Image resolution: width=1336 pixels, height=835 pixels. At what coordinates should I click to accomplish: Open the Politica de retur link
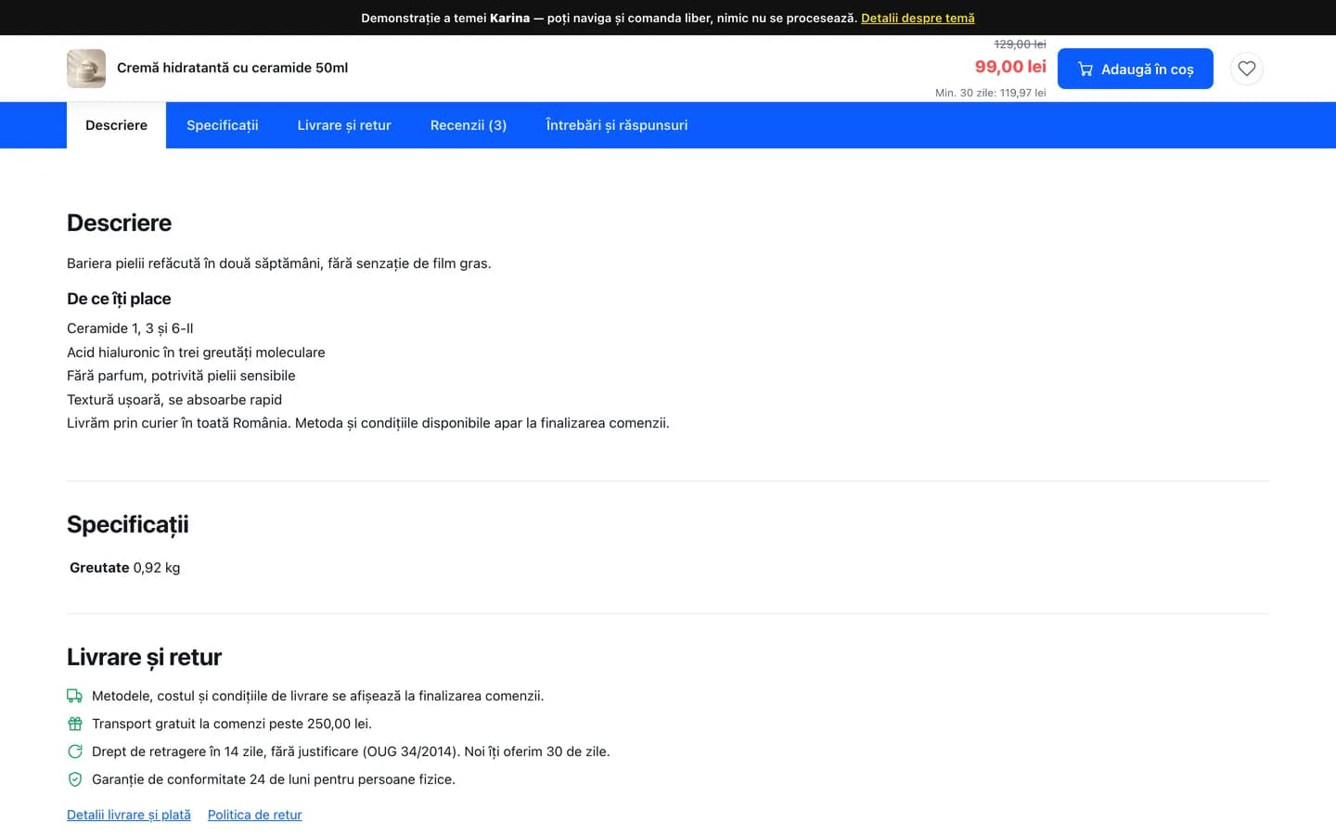[255, 815]
